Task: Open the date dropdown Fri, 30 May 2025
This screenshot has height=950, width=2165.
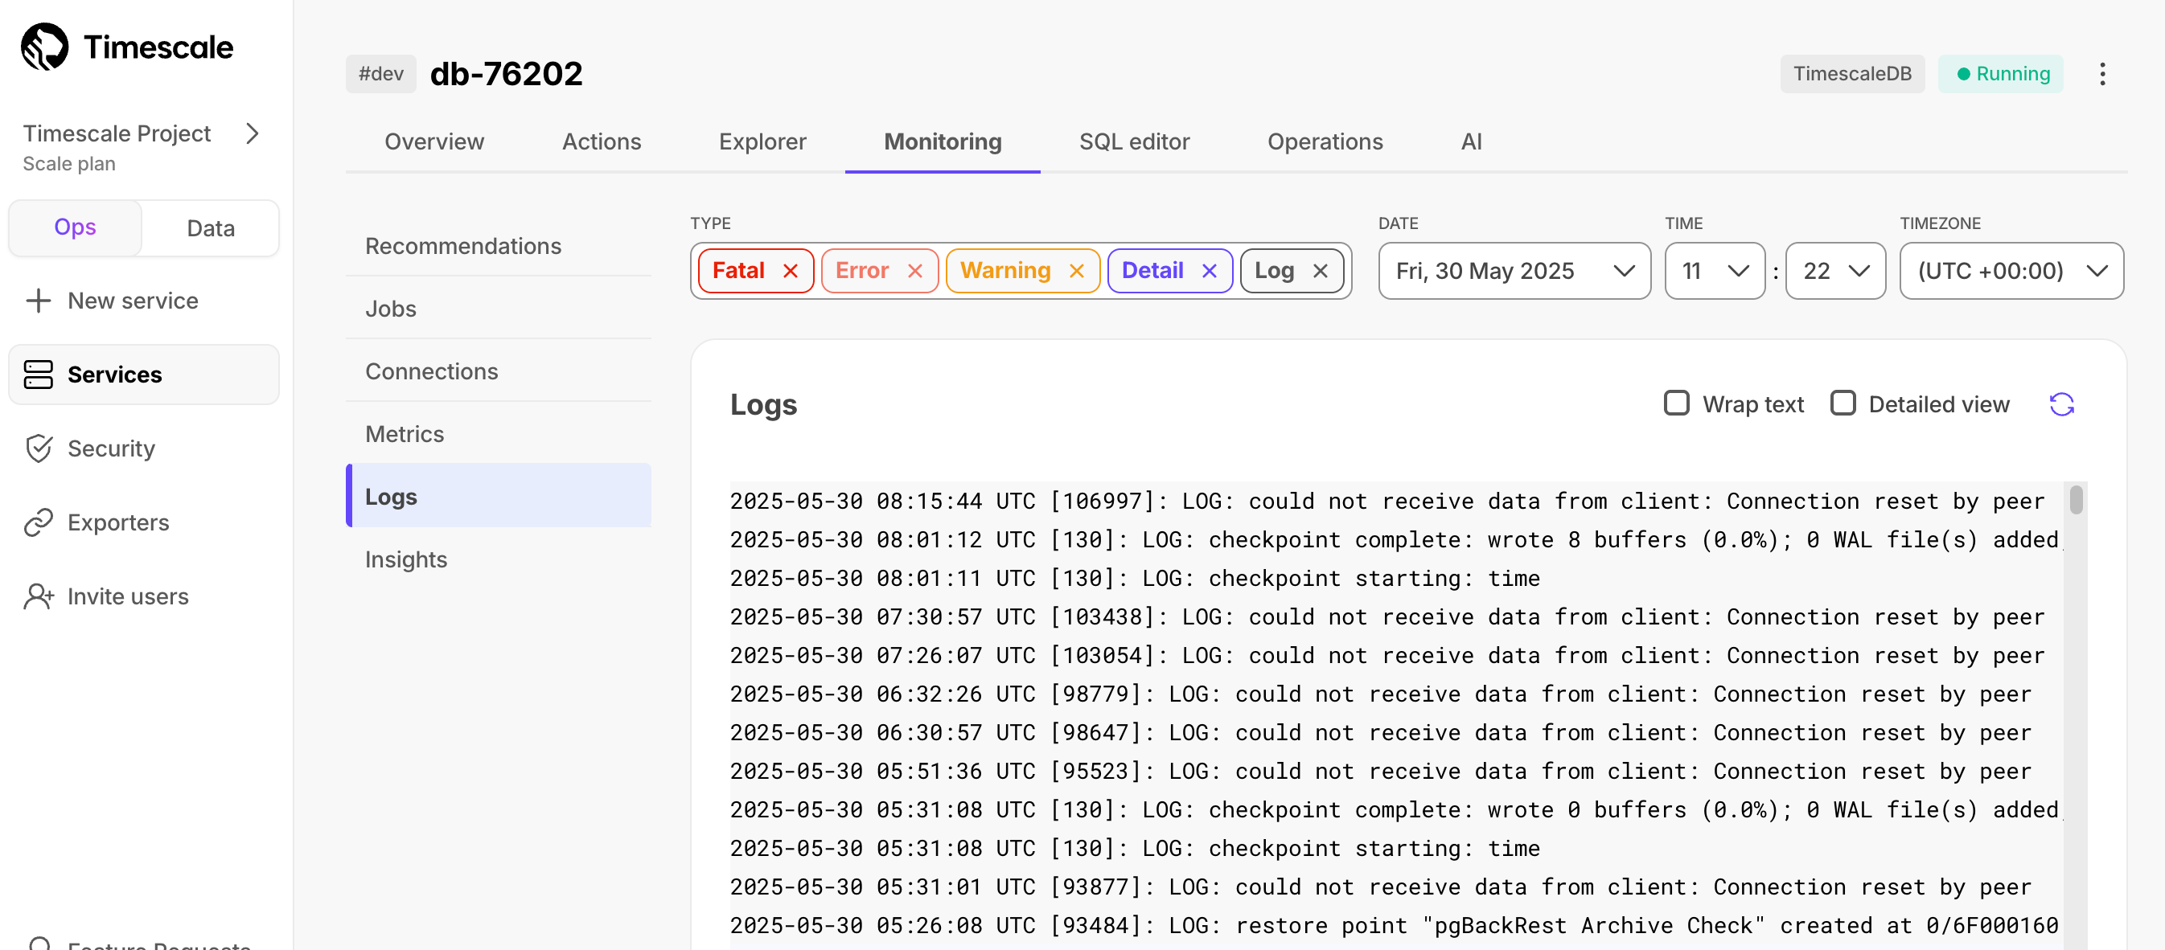Action: click(1514, 272)
